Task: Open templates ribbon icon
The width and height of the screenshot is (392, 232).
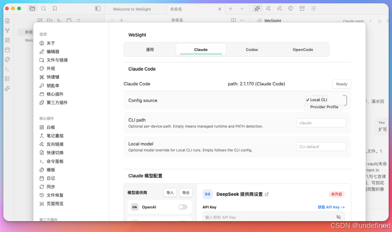Action: tap(7, 59)
